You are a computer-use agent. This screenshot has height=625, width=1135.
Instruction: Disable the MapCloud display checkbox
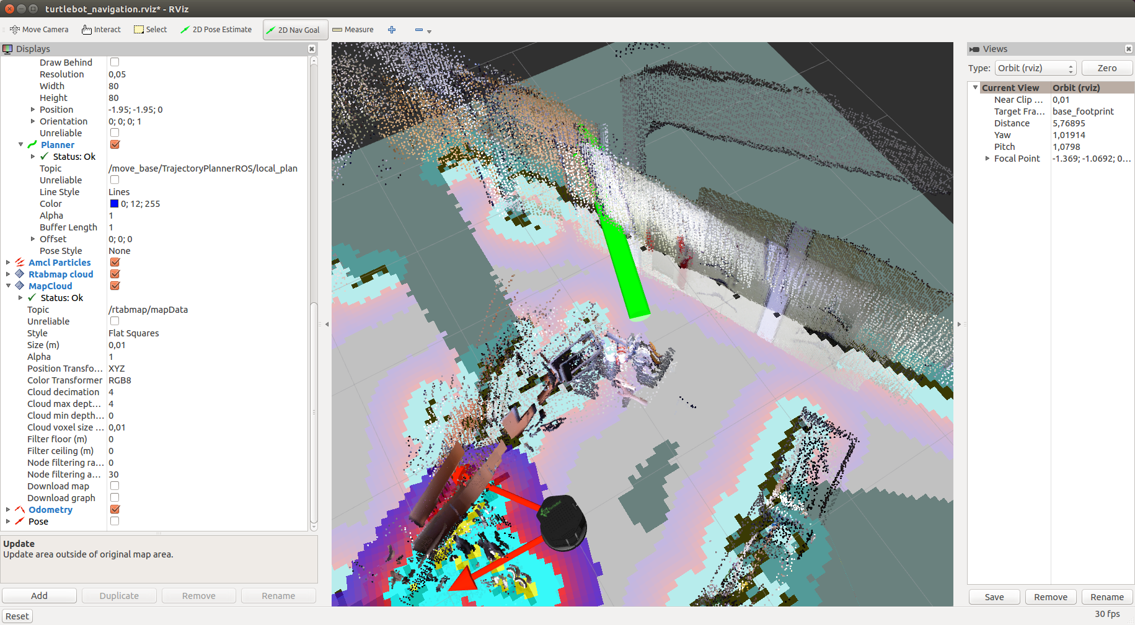[115, 286]
